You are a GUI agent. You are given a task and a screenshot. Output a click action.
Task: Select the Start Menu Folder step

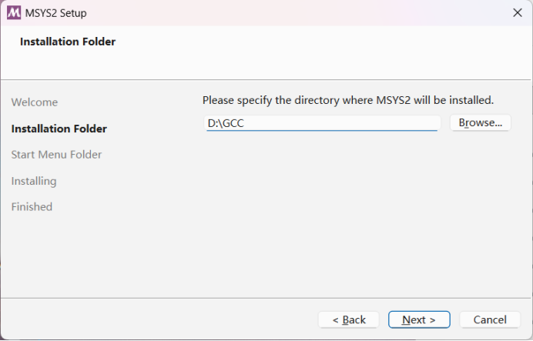[x=56, y=155]
